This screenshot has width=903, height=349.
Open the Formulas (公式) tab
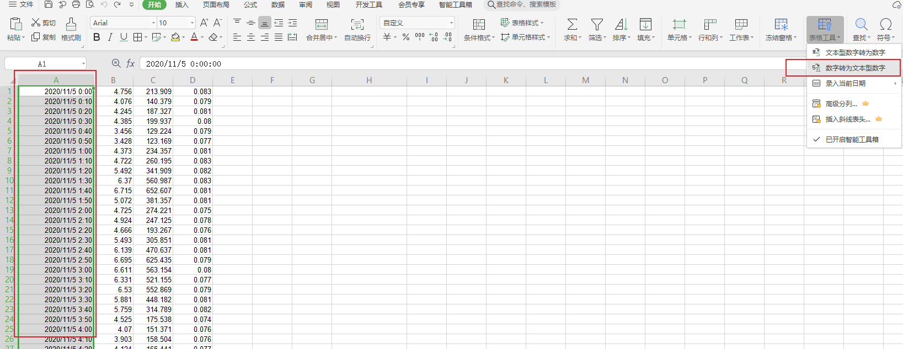click(x=250, y=4)
